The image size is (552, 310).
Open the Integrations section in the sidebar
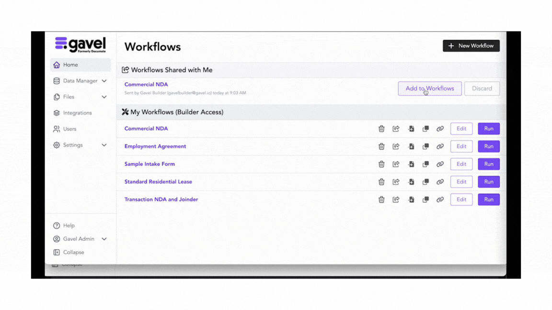(76, 113)
